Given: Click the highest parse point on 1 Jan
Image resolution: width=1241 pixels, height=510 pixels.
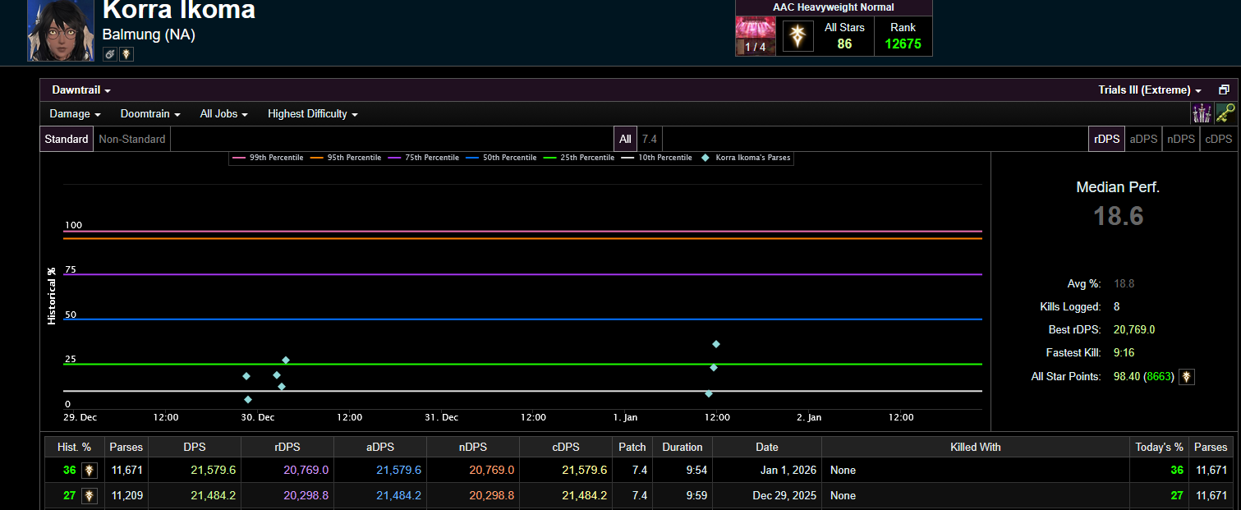Looking at the screenshot, I should click(716, 344).
